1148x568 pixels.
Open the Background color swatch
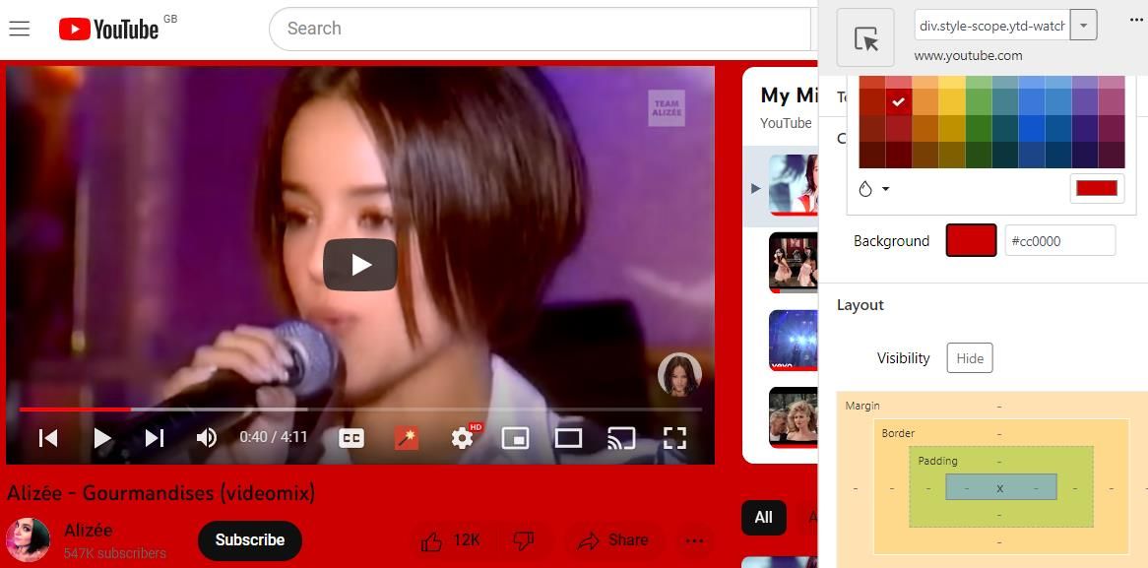tap(972, 240)
